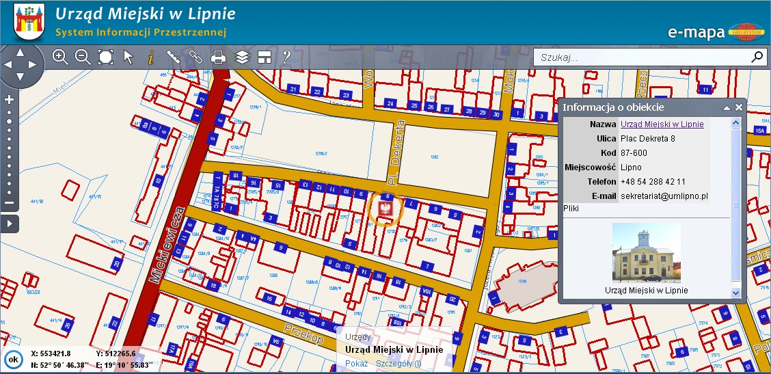Confirm coordinates with the ok button

click(x=13, y=360)
